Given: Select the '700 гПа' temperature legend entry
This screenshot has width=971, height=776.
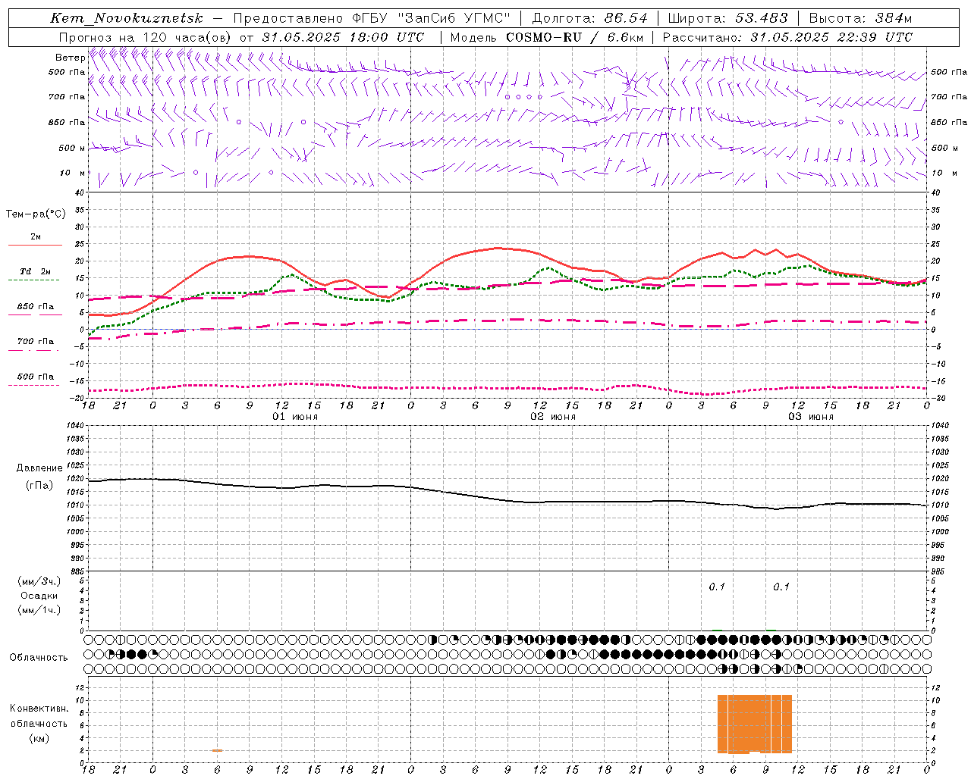Looking at the screenshot, I should pyautogui.click(x=35, y=345).
